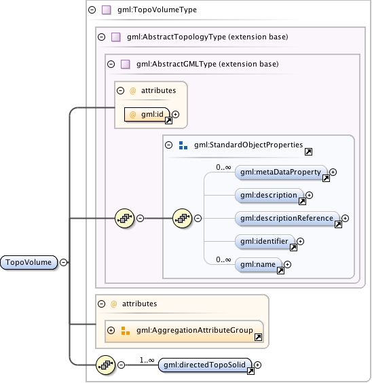Collapse the TopoVolume root element
The width and height of the screenshot is (372, 383).
click(63, 262)
